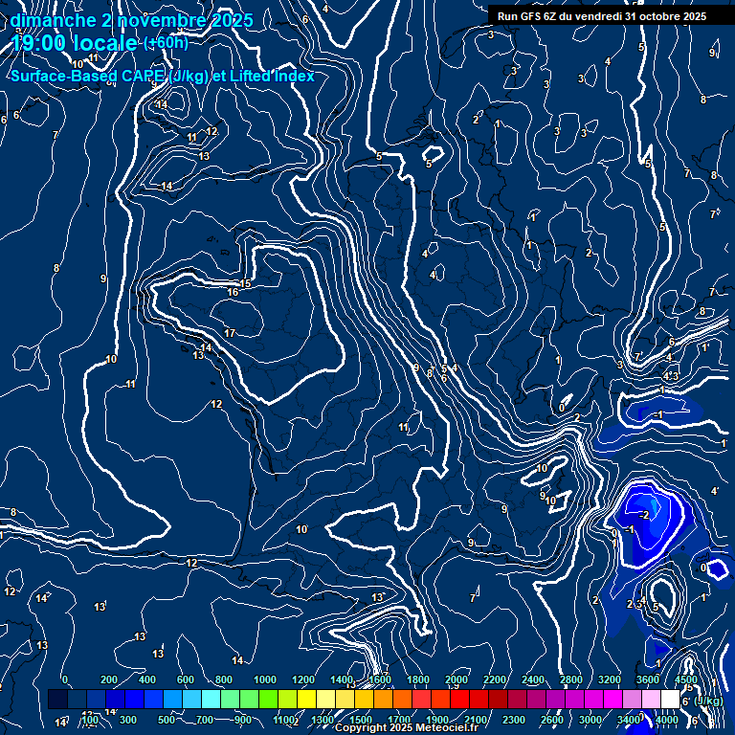
Task: Open the 'Copyright 2025 Meteociel.fr' link
Action: (406, 728)
